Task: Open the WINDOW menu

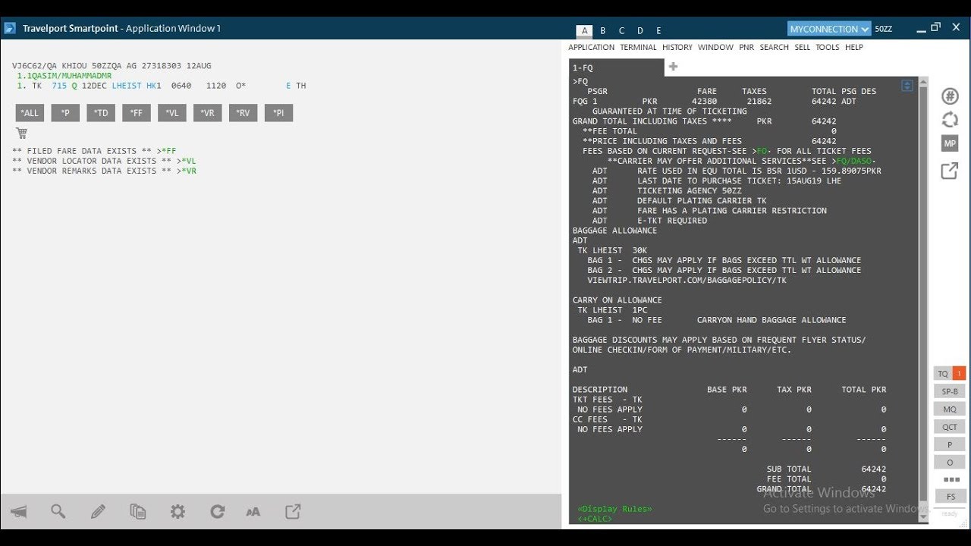Action: (715, 47)
